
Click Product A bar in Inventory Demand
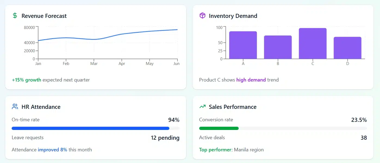click(x=243, y=45)
